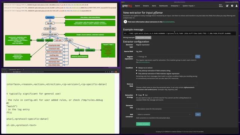Expand the System / Inputs menu
This screenshot has height=135, width=240.
pyautogui.click(x=189, y=6)
